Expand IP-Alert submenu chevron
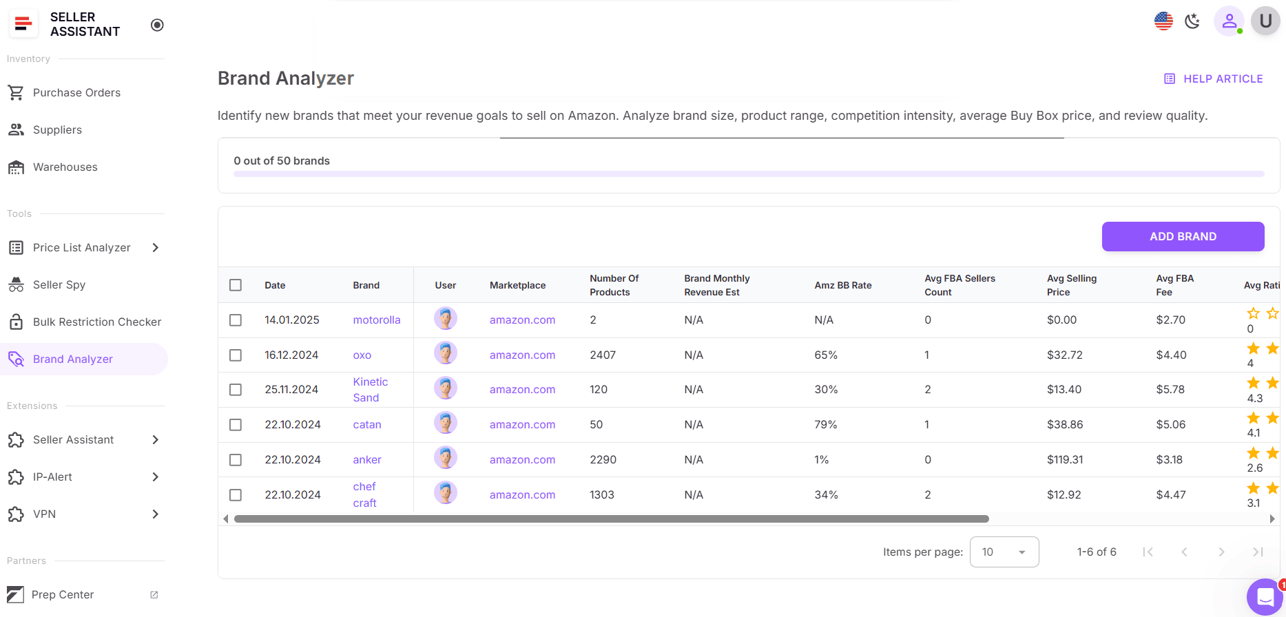Viewport: 1286px width, 617px height. (155, 477)
